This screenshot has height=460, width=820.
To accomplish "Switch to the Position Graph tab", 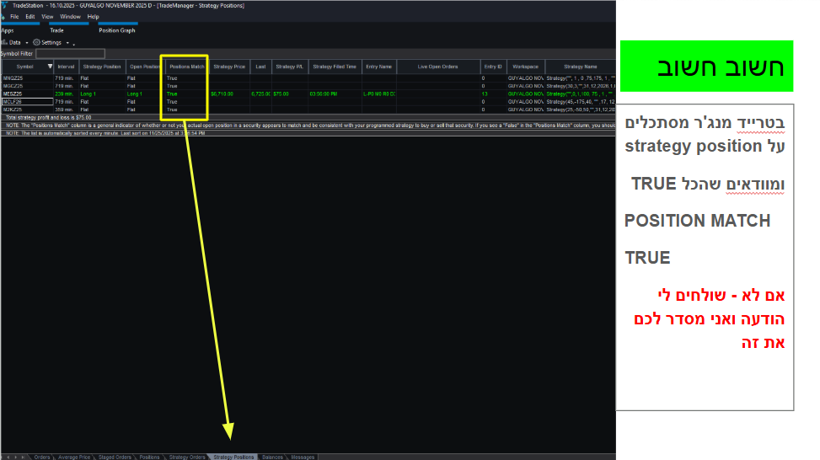I will tap(116, 30).
